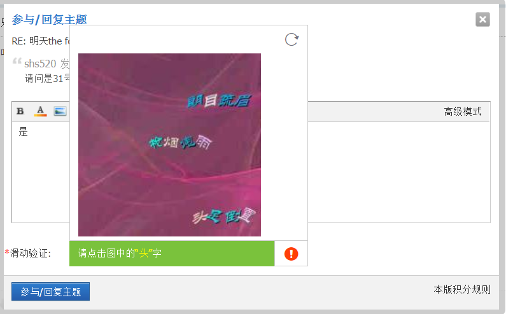The width and height of the screenshot is (506, 314).
Task: Click the 眉 character in the captcha
Action: (x=242, y=100)
